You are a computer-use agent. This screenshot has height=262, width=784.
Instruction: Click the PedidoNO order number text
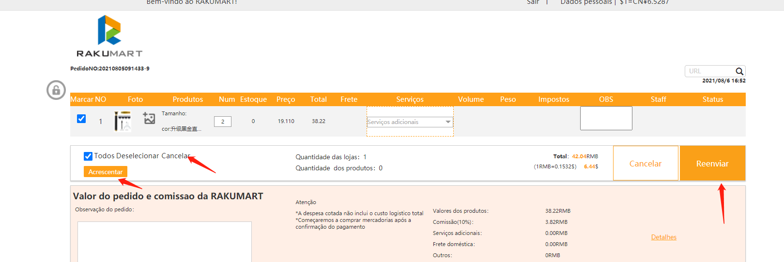110,69
